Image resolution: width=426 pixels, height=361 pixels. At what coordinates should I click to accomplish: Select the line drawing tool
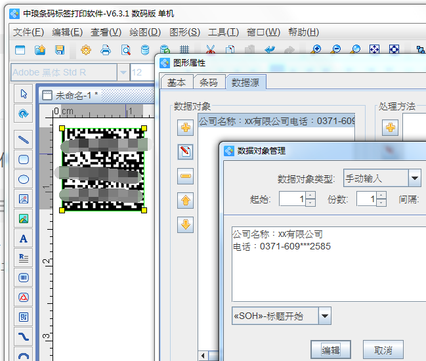(x=24, y=140)
